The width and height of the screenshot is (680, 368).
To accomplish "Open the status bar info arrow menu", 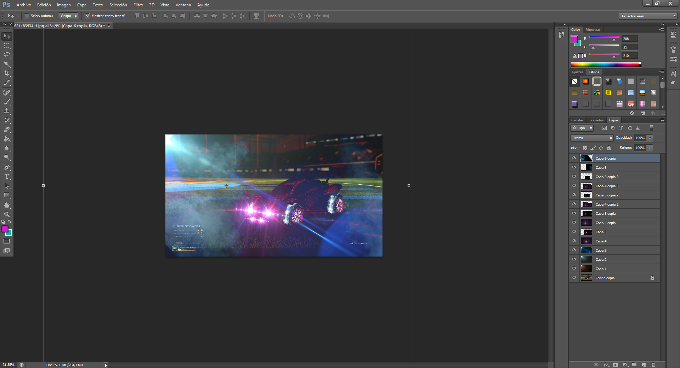I will (x=106, y=365).
